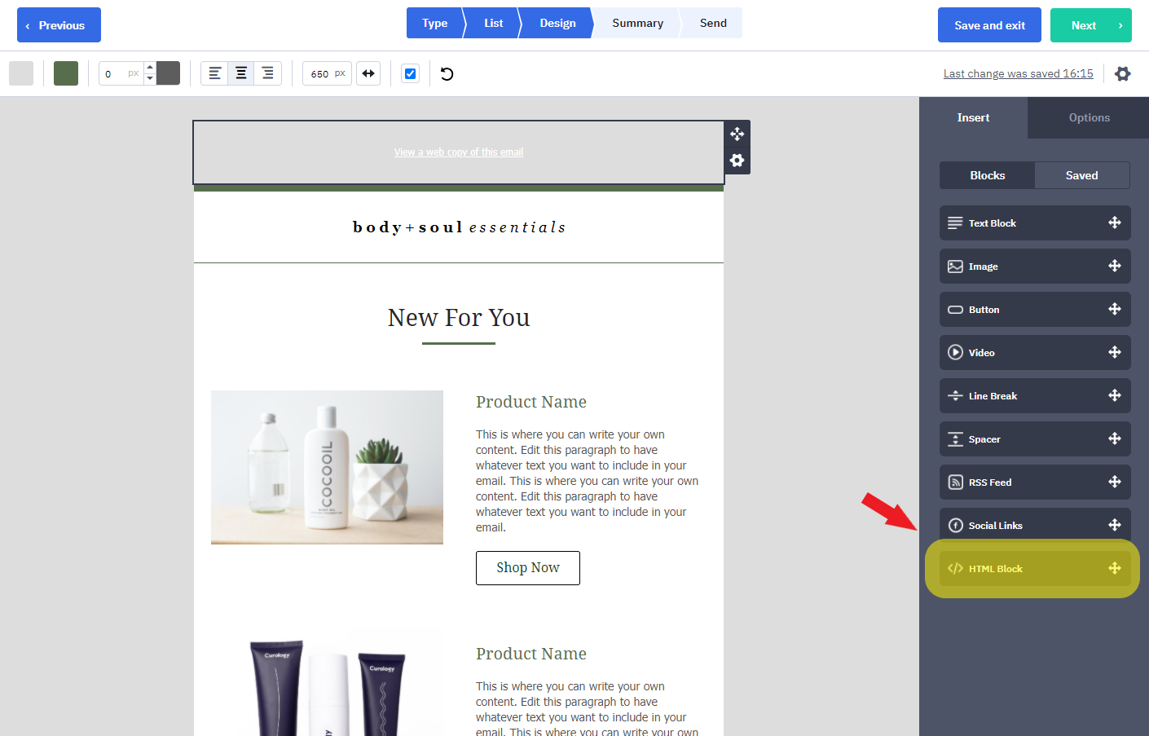Click the HTML Block code icon
Viewport: 1149px width, 736px height.
(955, 569)
